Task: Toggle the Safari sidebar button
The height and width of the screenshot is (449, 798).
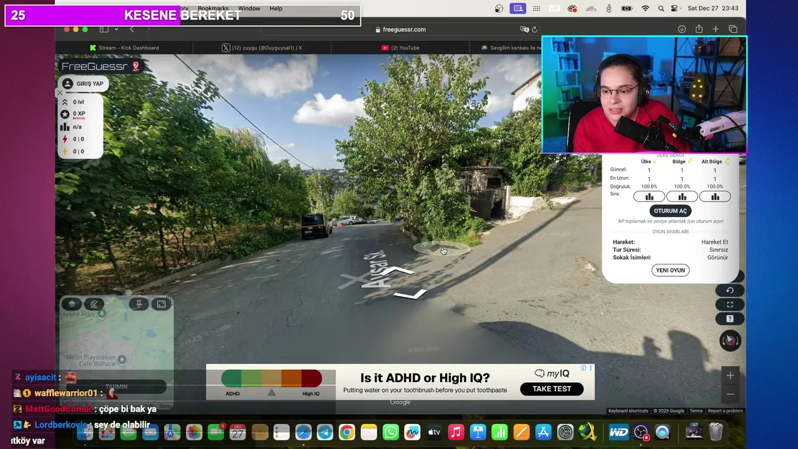Action: click(x=104, y=29)
